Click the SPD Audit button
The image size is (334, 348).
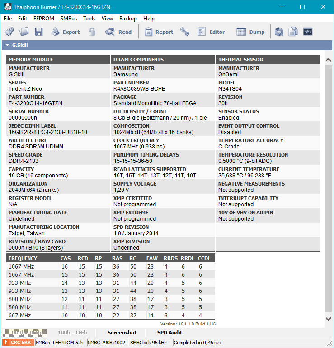(x=169, y=333)
